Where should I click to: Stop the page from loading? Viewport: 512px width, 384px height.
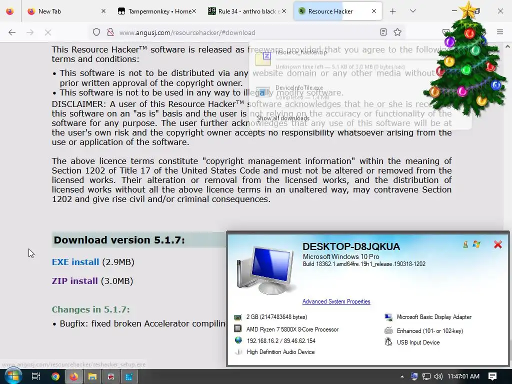click(x=48, y=32)
